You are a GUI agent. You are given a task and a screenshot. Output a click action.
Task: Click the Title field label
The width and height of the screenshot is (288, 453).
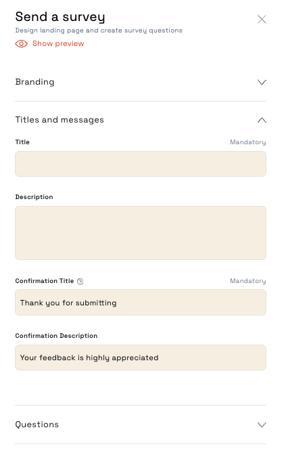22,142
